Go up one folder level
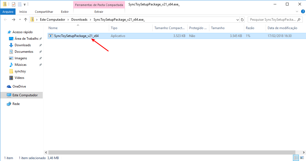306x161 pixels. click(26, 20)
